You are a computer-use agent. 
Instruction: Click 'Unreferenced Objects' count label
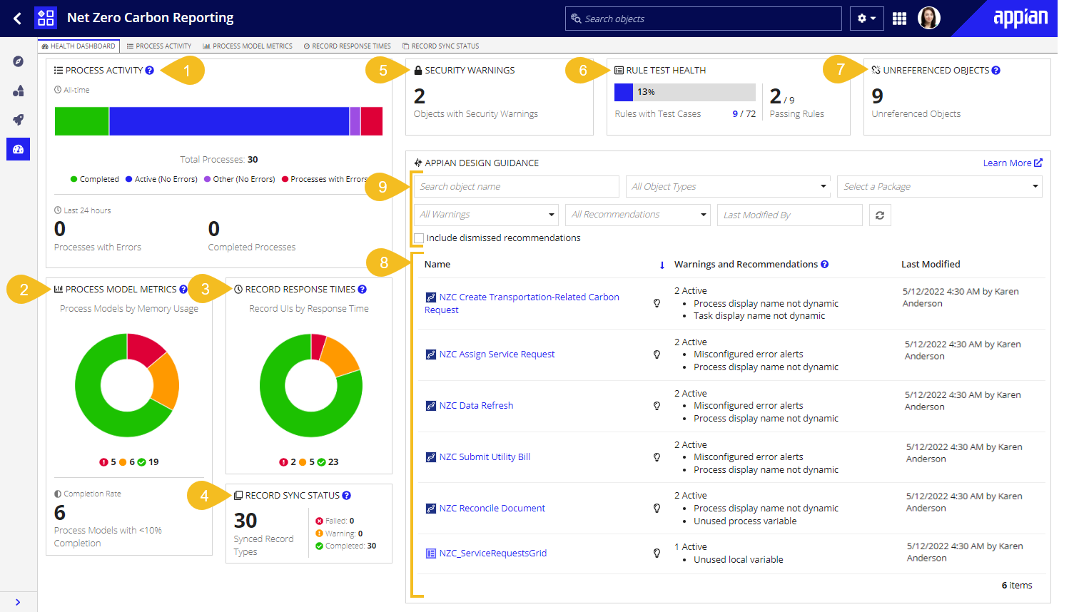click(x=916, y=113)
